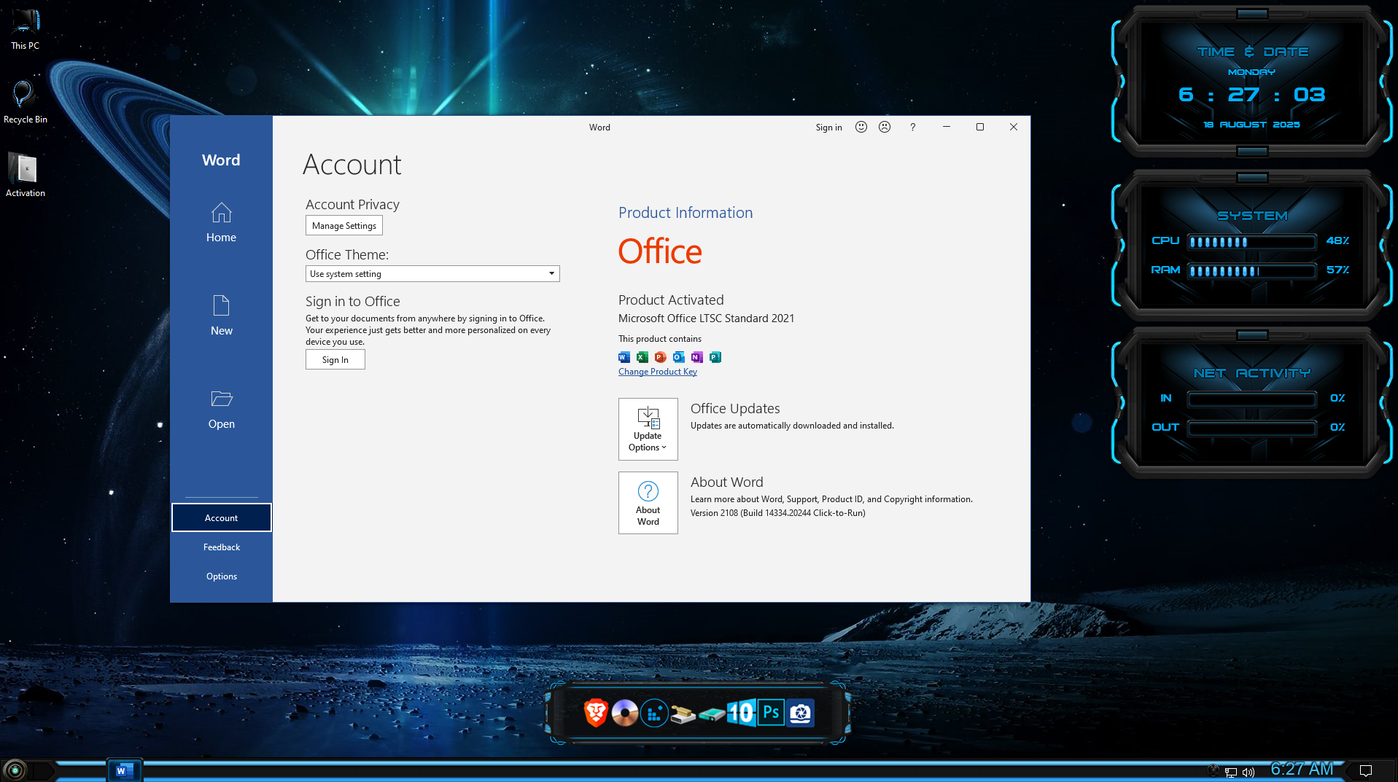Viewport: 1398px width, 782px height.
Task: Launch Photoshop from the dock
Action: click(771, 712)
